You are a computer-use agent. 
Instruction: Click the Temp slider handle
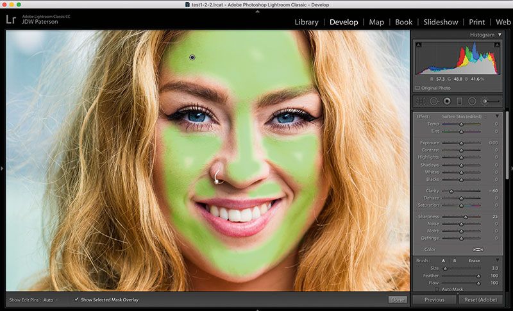pos(461,124)
